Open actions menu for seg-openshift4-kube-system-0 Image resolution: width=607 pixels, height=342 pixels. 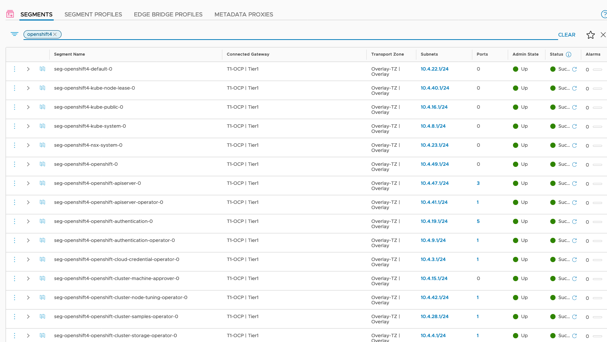tap(15, 126)
